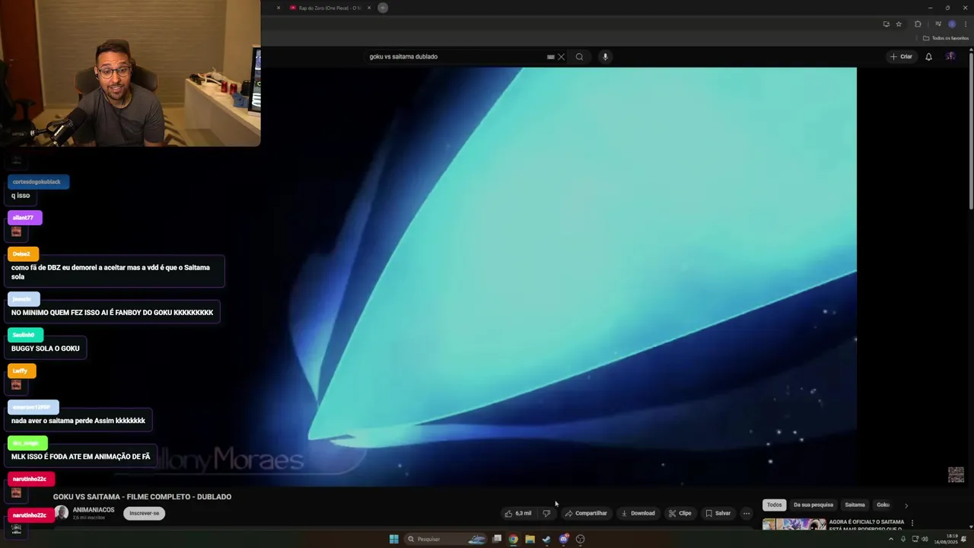Screen dimensions: 974x548
Task: Click the YouTube search box with query
Action: [455, 56]
